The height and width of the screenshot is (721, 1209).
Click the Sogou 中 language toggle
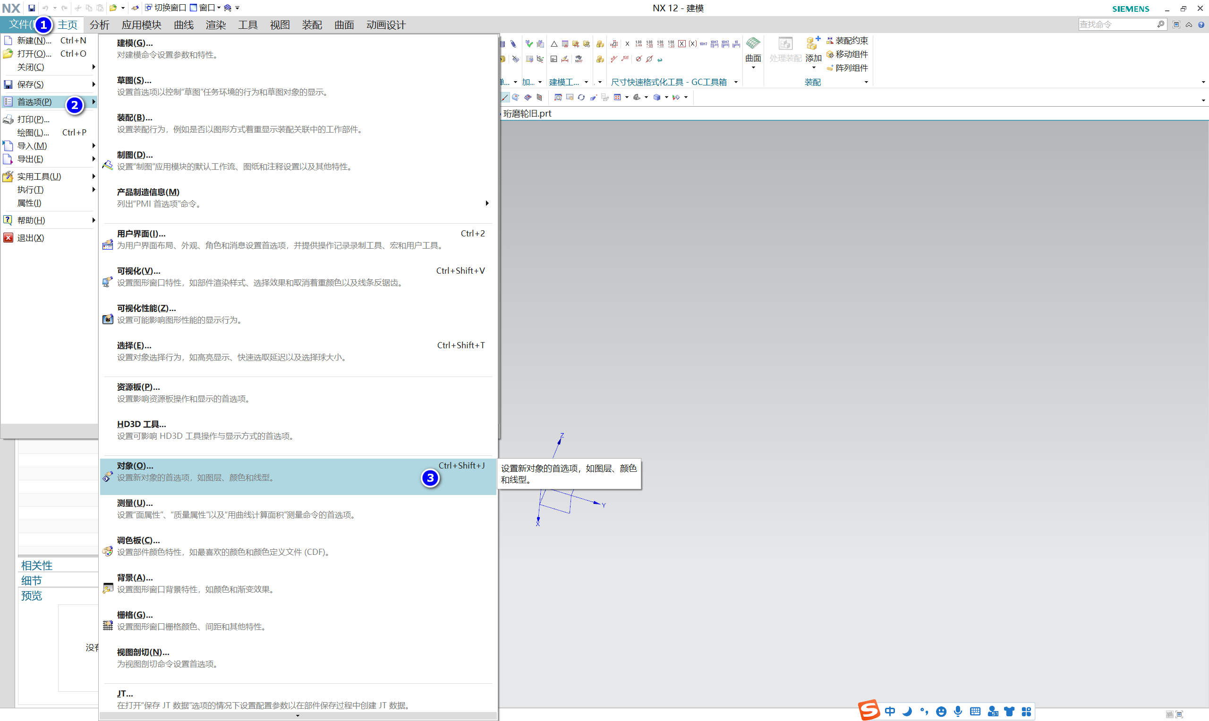click(x=890, y=712)
